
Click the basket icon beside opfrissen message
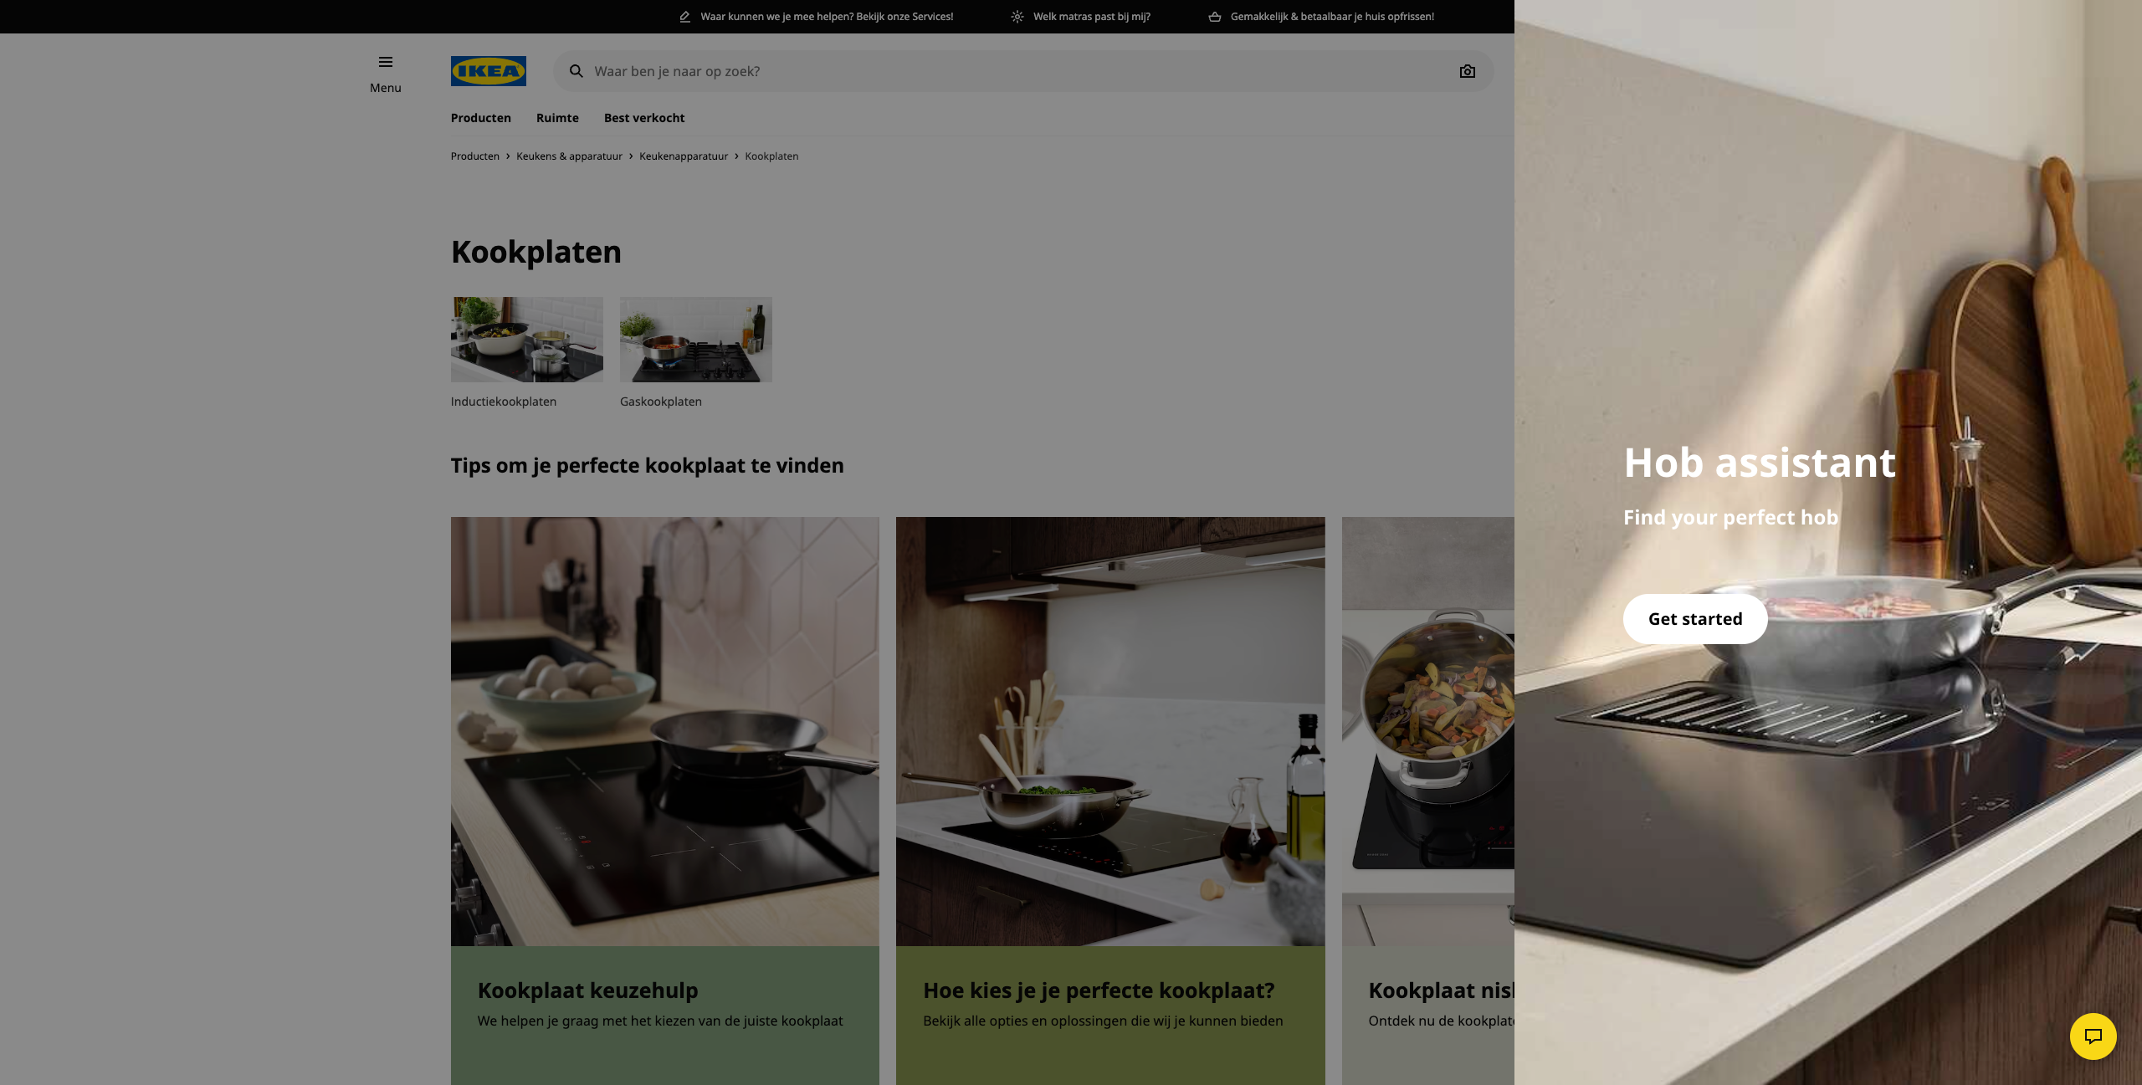(1215, 17)
